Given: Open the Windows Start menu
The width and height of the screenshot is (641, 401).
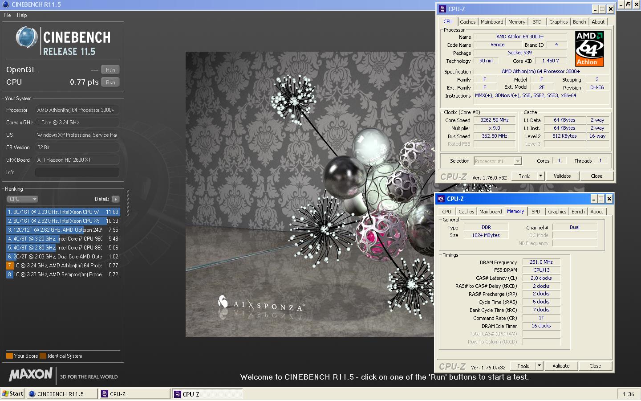Looking at the screenshot, I should (12, 394).
